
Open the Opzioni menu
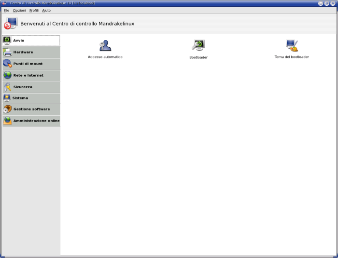click(x=19, y=10)
